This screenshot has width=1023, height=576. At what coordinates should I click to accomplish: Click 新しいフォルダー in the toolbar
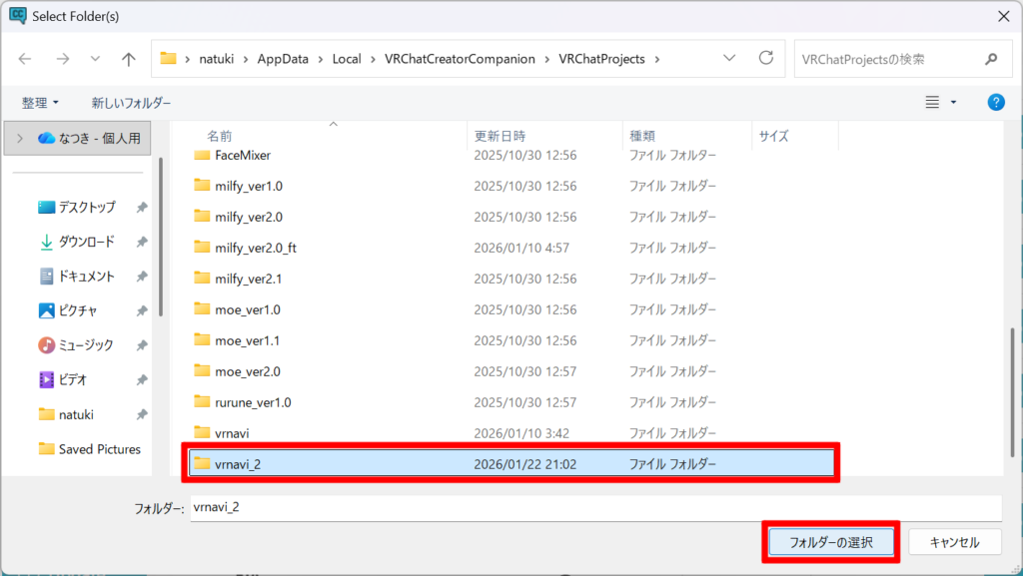click(131, 103)
